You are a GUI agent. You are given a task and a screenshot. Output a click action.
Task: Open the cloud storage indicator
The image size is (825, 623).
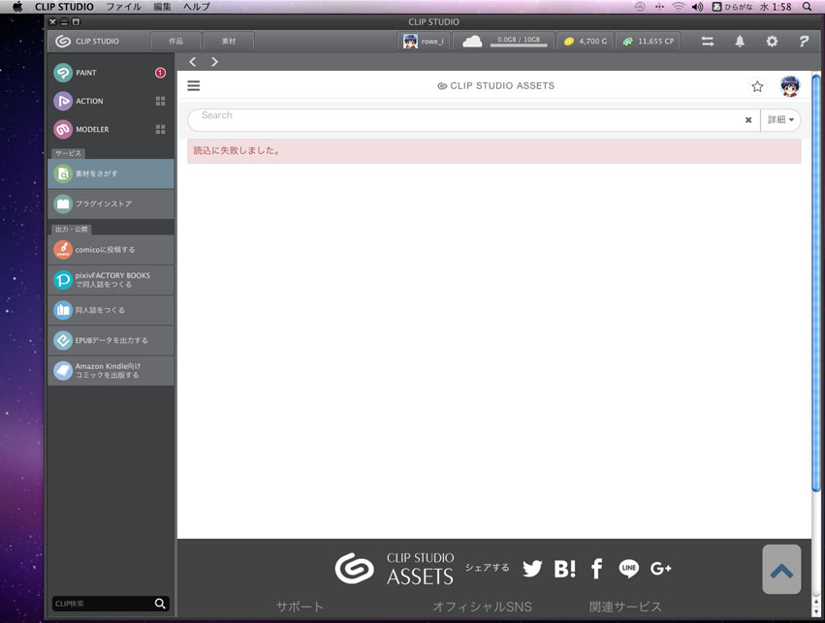click(x=472, y=42)
